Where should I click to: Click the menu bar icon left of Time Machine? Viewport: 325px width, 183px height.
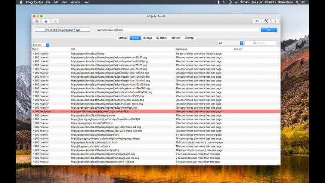point(224,2)
